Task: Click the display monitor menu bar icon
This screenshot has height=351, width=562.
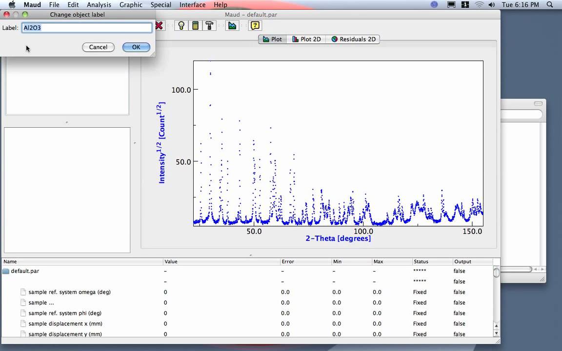Action: pos(451,5)
